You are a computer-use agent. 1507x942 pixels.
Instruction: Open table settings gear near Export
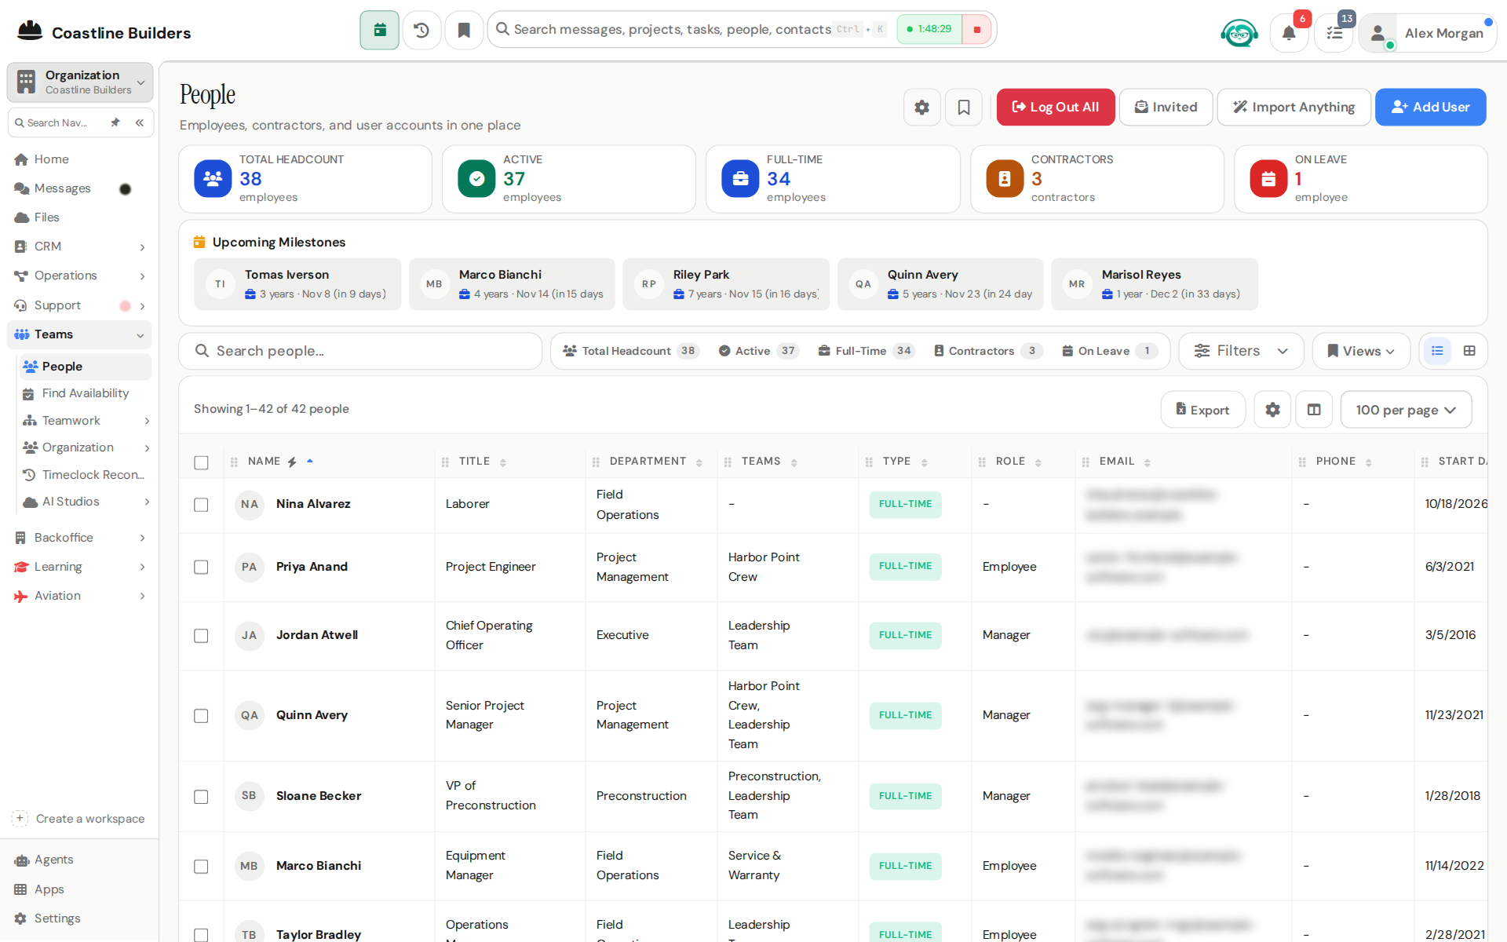click(x=1272, y=410)
